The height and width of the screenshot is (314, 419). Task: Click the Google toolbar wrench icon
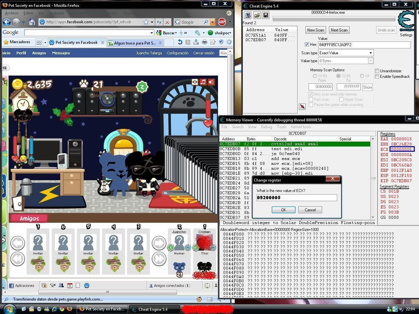[197, 33]
